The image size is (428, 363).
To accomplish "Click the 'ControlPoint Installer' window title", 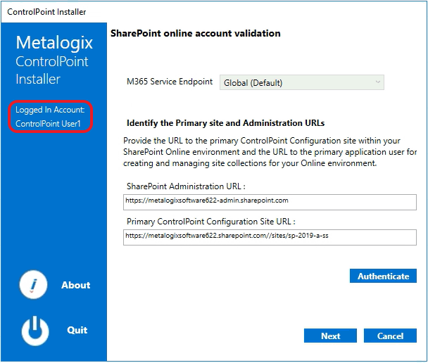I will [46, 12].
